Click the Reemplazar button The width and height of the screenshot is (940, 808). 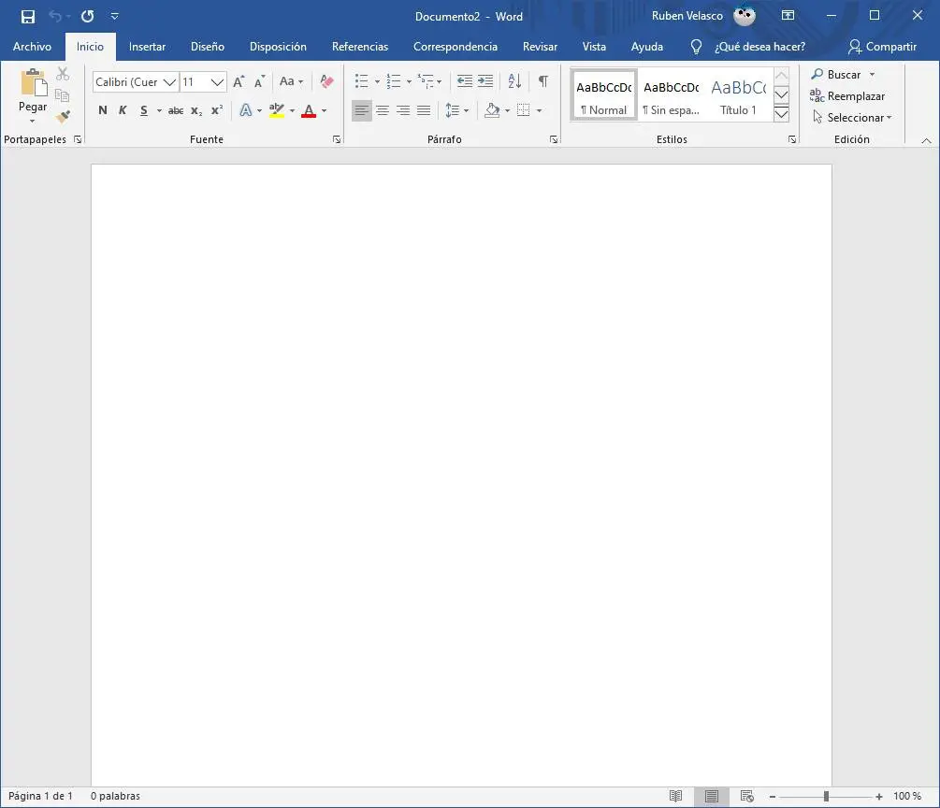point(847,96)
